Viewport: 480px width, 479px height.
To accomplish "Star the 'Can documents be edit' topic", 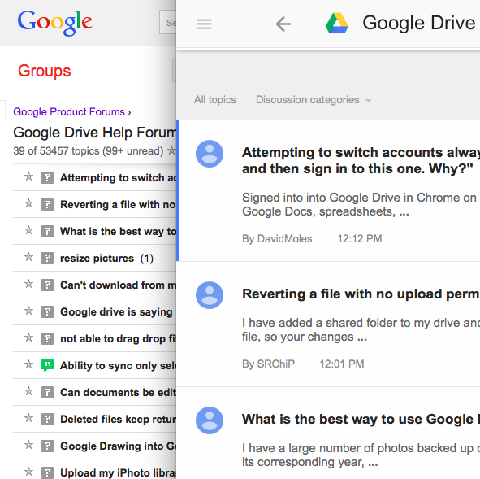I will click(x=28, y=391).
